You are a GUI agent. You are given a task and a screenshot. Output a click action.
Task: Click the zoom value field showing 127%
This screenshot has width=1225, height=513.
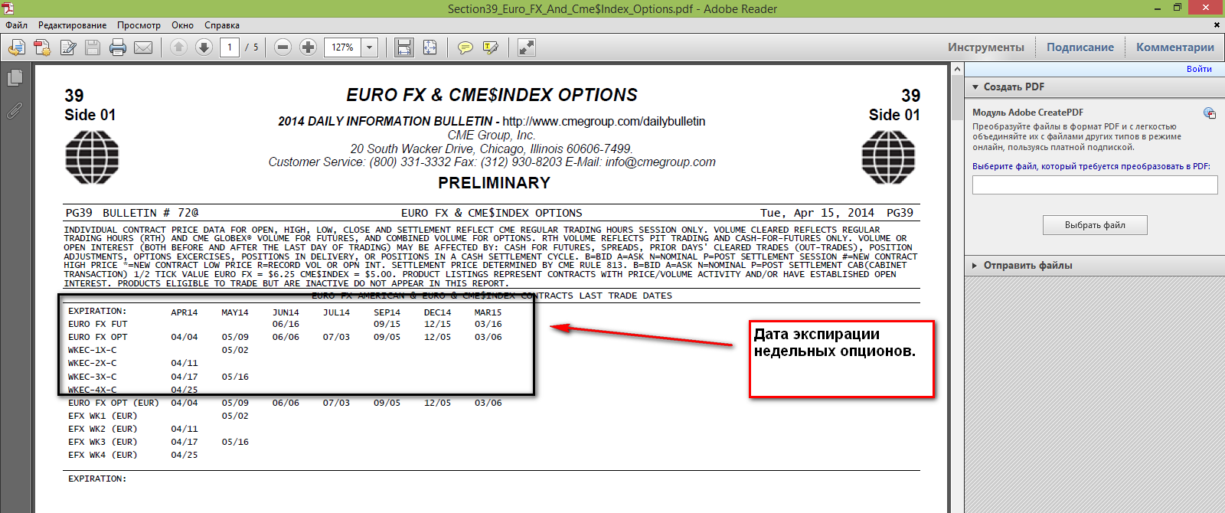(343, 47)
